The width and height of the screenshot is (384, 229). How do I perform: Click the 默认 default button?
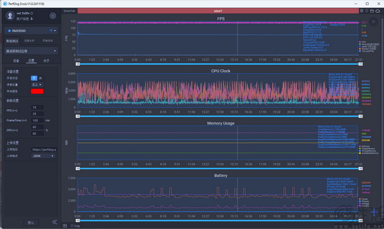[x=31, y=223]
